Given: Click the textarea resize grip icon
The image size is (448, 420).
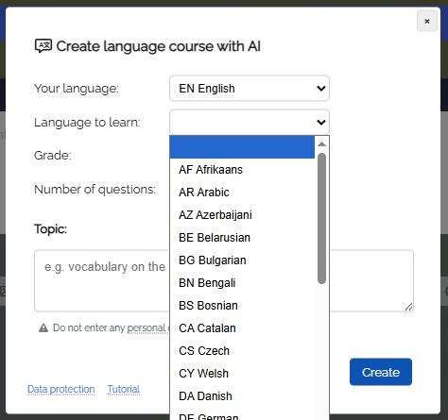Looking at the screenshot, I should 408,307.
